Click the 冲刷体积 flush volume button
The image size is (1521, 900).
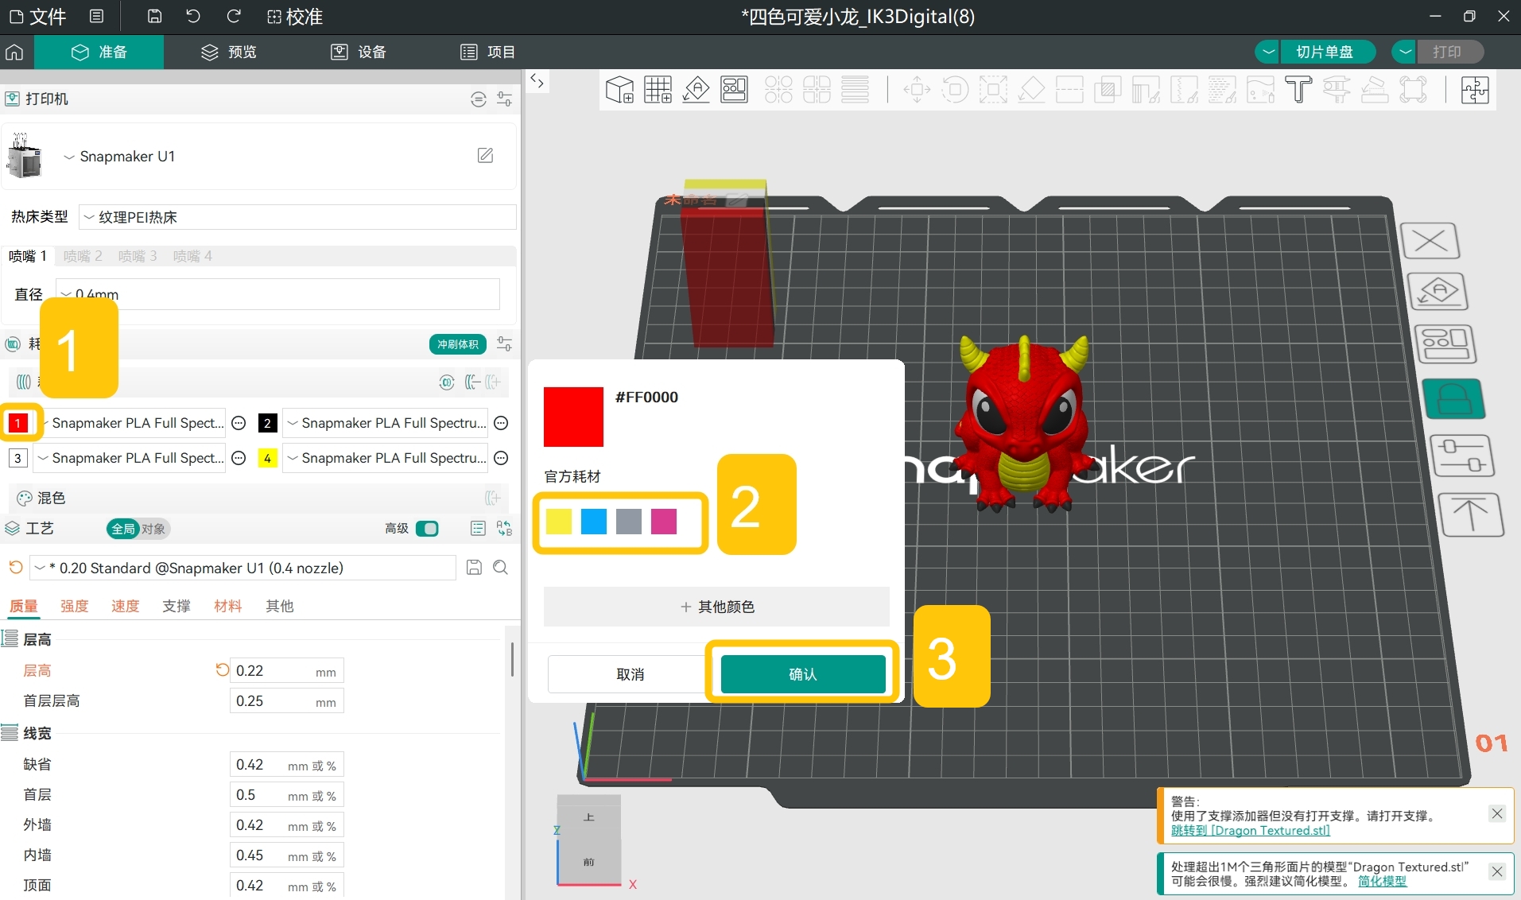pyautogui.click(x=458, y=344)
